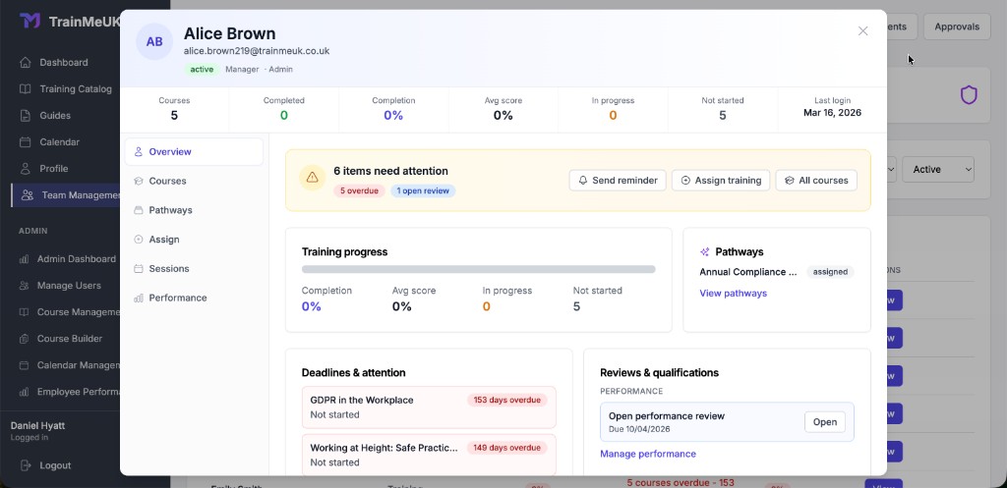Click the assigned status badge
The width and height of the screenshot is (1007, 488).
(830, 272)
